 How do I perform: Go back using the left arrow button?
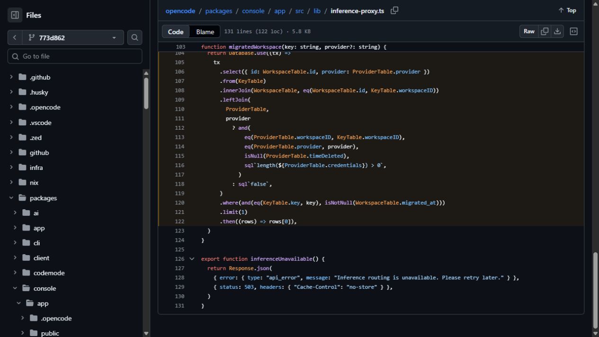coord(15,37)
